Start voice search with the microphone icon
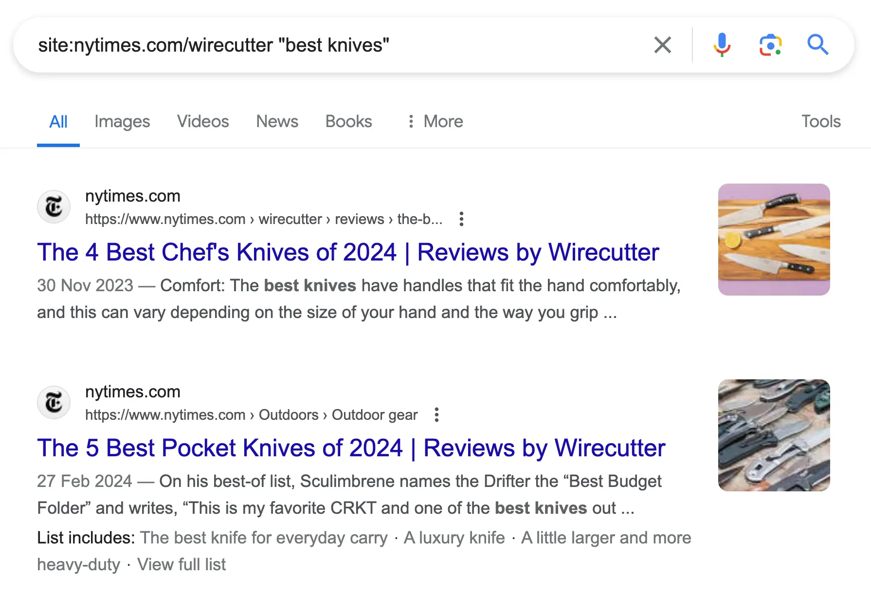The height and width of the screenshot is (598, 871). pyautogui.click(x=722, y=45)
